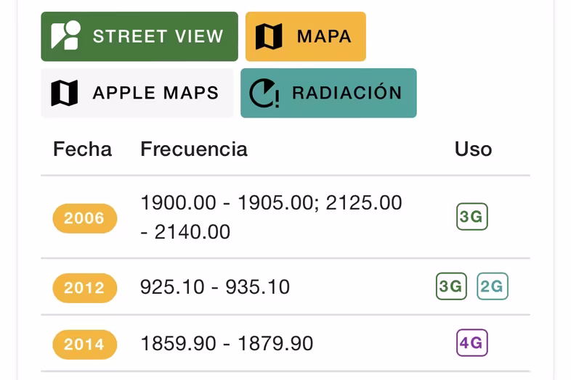Click the Frecuencia column header

(194, 149)
